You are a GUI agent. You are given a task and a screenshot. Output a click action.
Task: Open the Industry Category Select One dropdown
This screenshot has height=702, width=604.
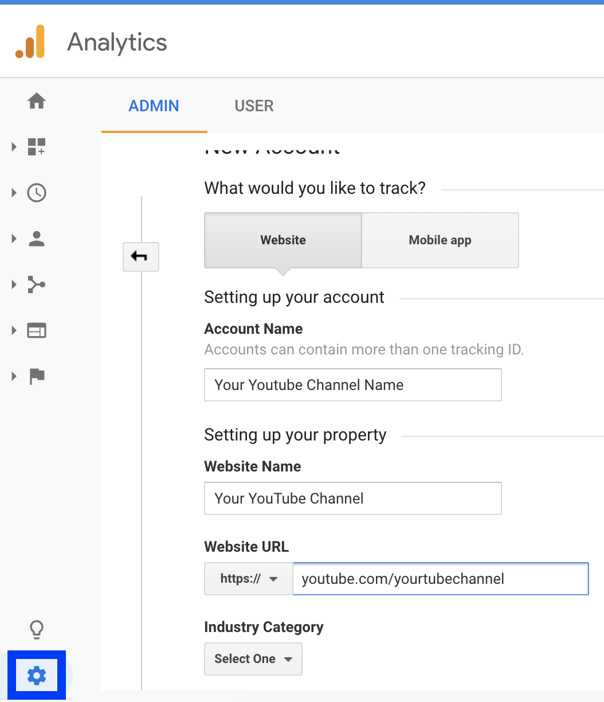point(253,659)
